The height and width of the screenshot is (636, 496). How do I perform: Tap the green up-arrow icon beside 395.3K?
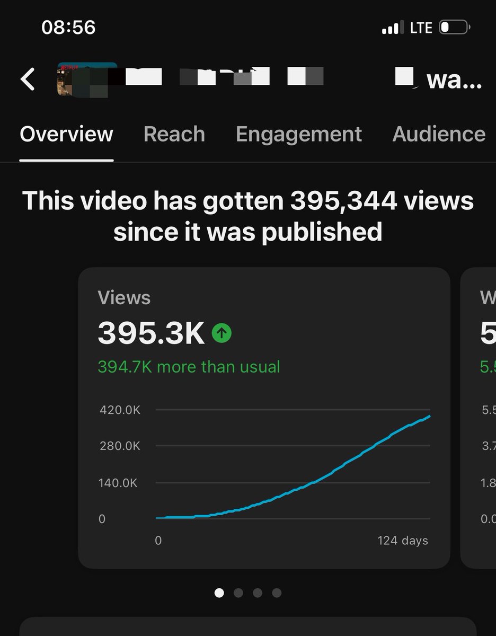(222, 333)
